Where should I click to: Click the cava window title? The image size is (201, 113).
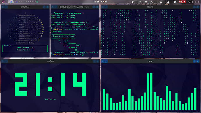point(150,61)
